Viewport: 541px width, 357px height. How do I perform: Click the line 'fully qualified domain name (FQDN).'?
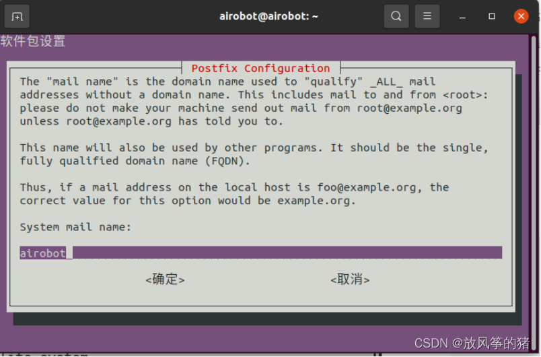point(135,161)
